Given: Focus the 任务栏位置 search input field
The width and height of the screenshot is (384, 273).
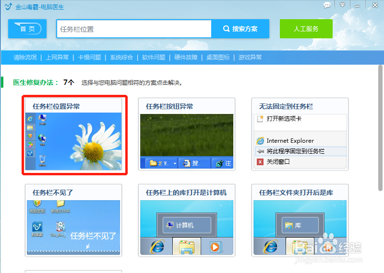Looking at the screenshot, I should pos(134,29).
